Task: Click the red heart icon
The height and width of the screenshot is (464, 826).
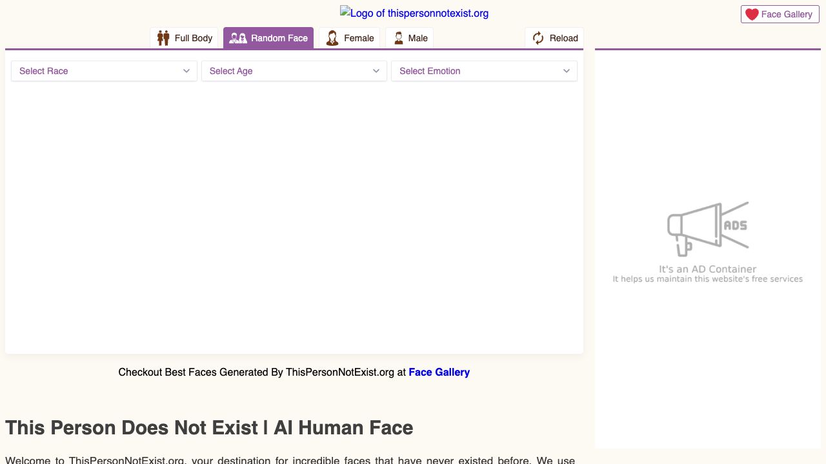Action: (752, 14)
